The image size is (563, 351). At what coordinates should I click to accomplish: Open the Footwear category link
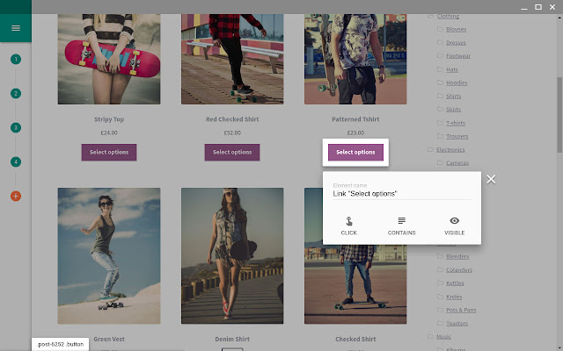[458, 56]
